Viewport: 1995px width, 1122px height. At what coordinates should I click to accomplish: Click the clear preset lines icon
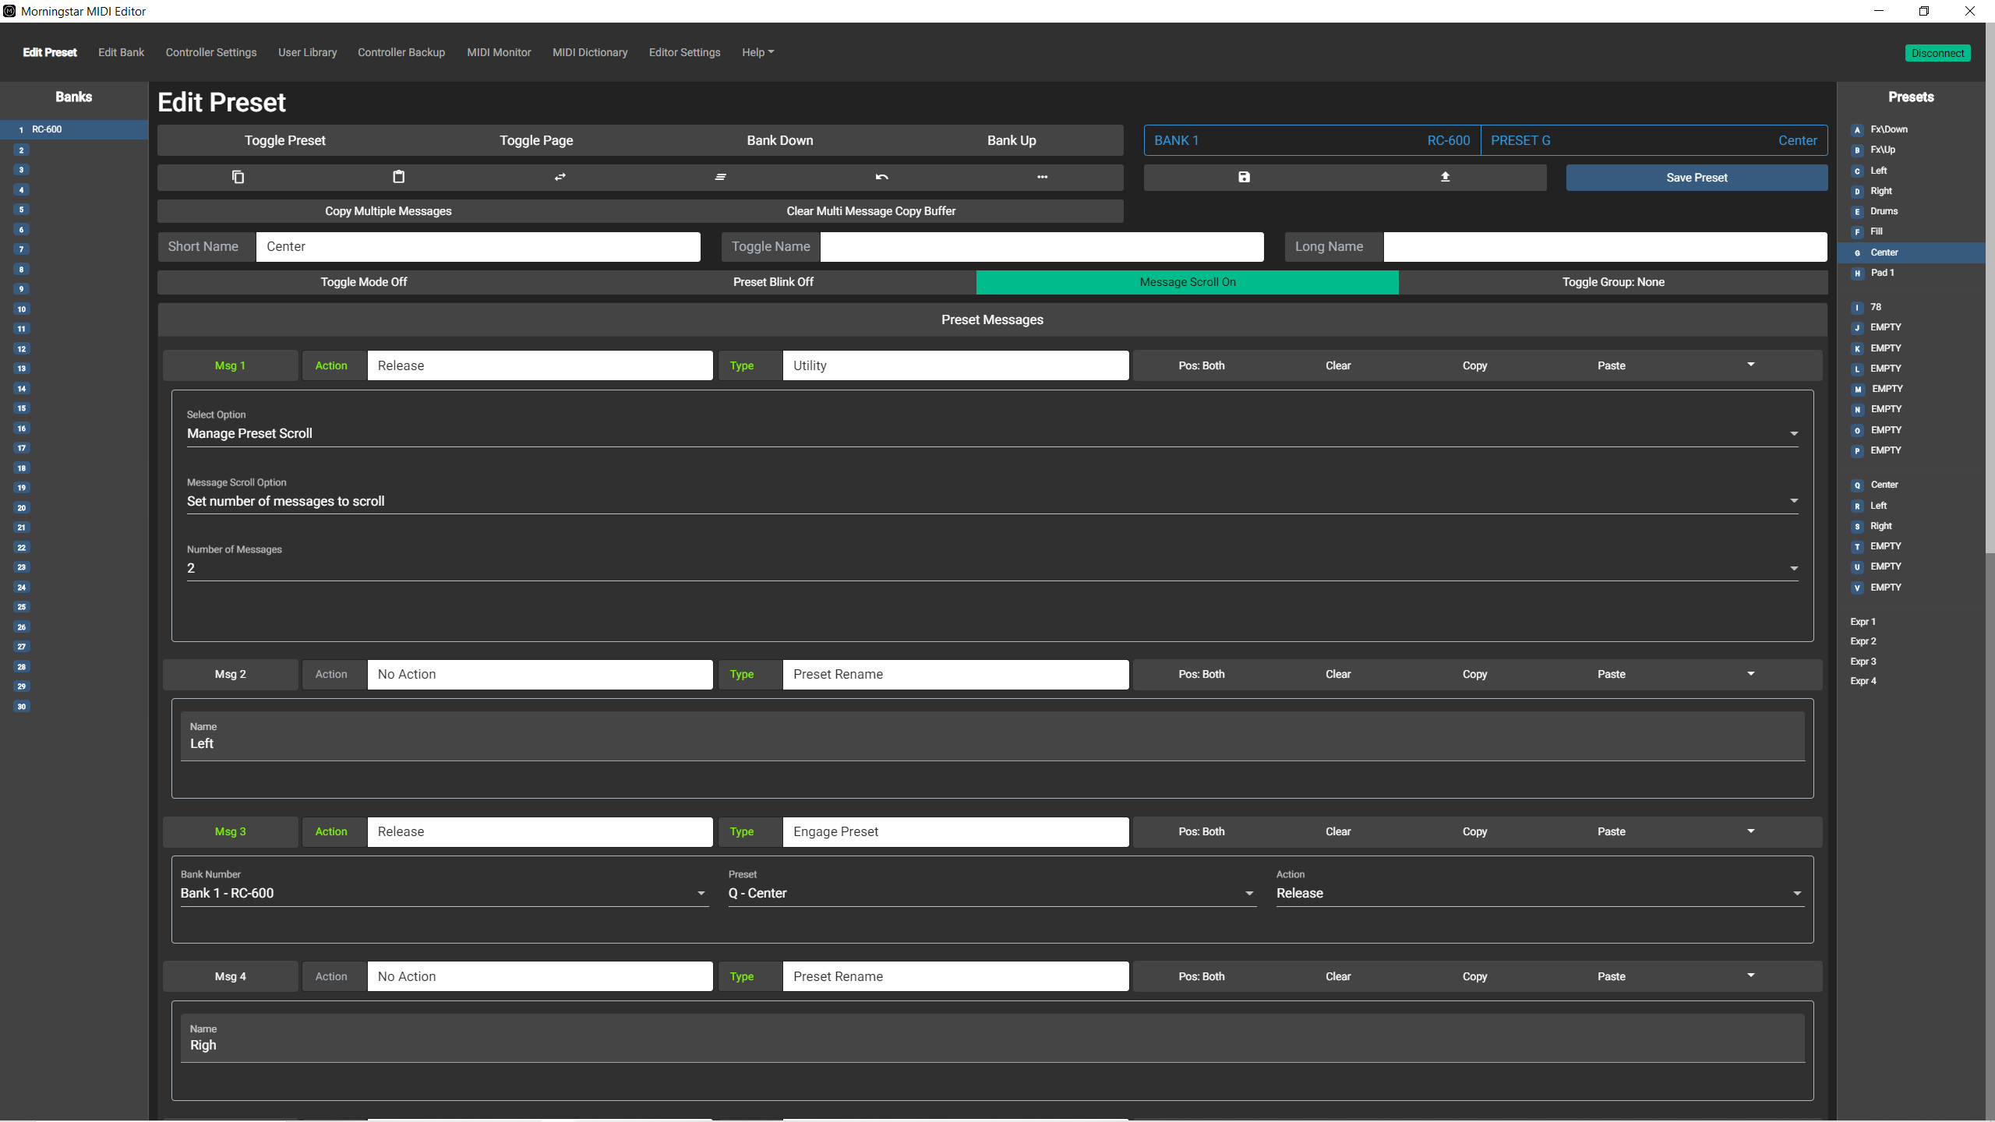coord(720,177)
